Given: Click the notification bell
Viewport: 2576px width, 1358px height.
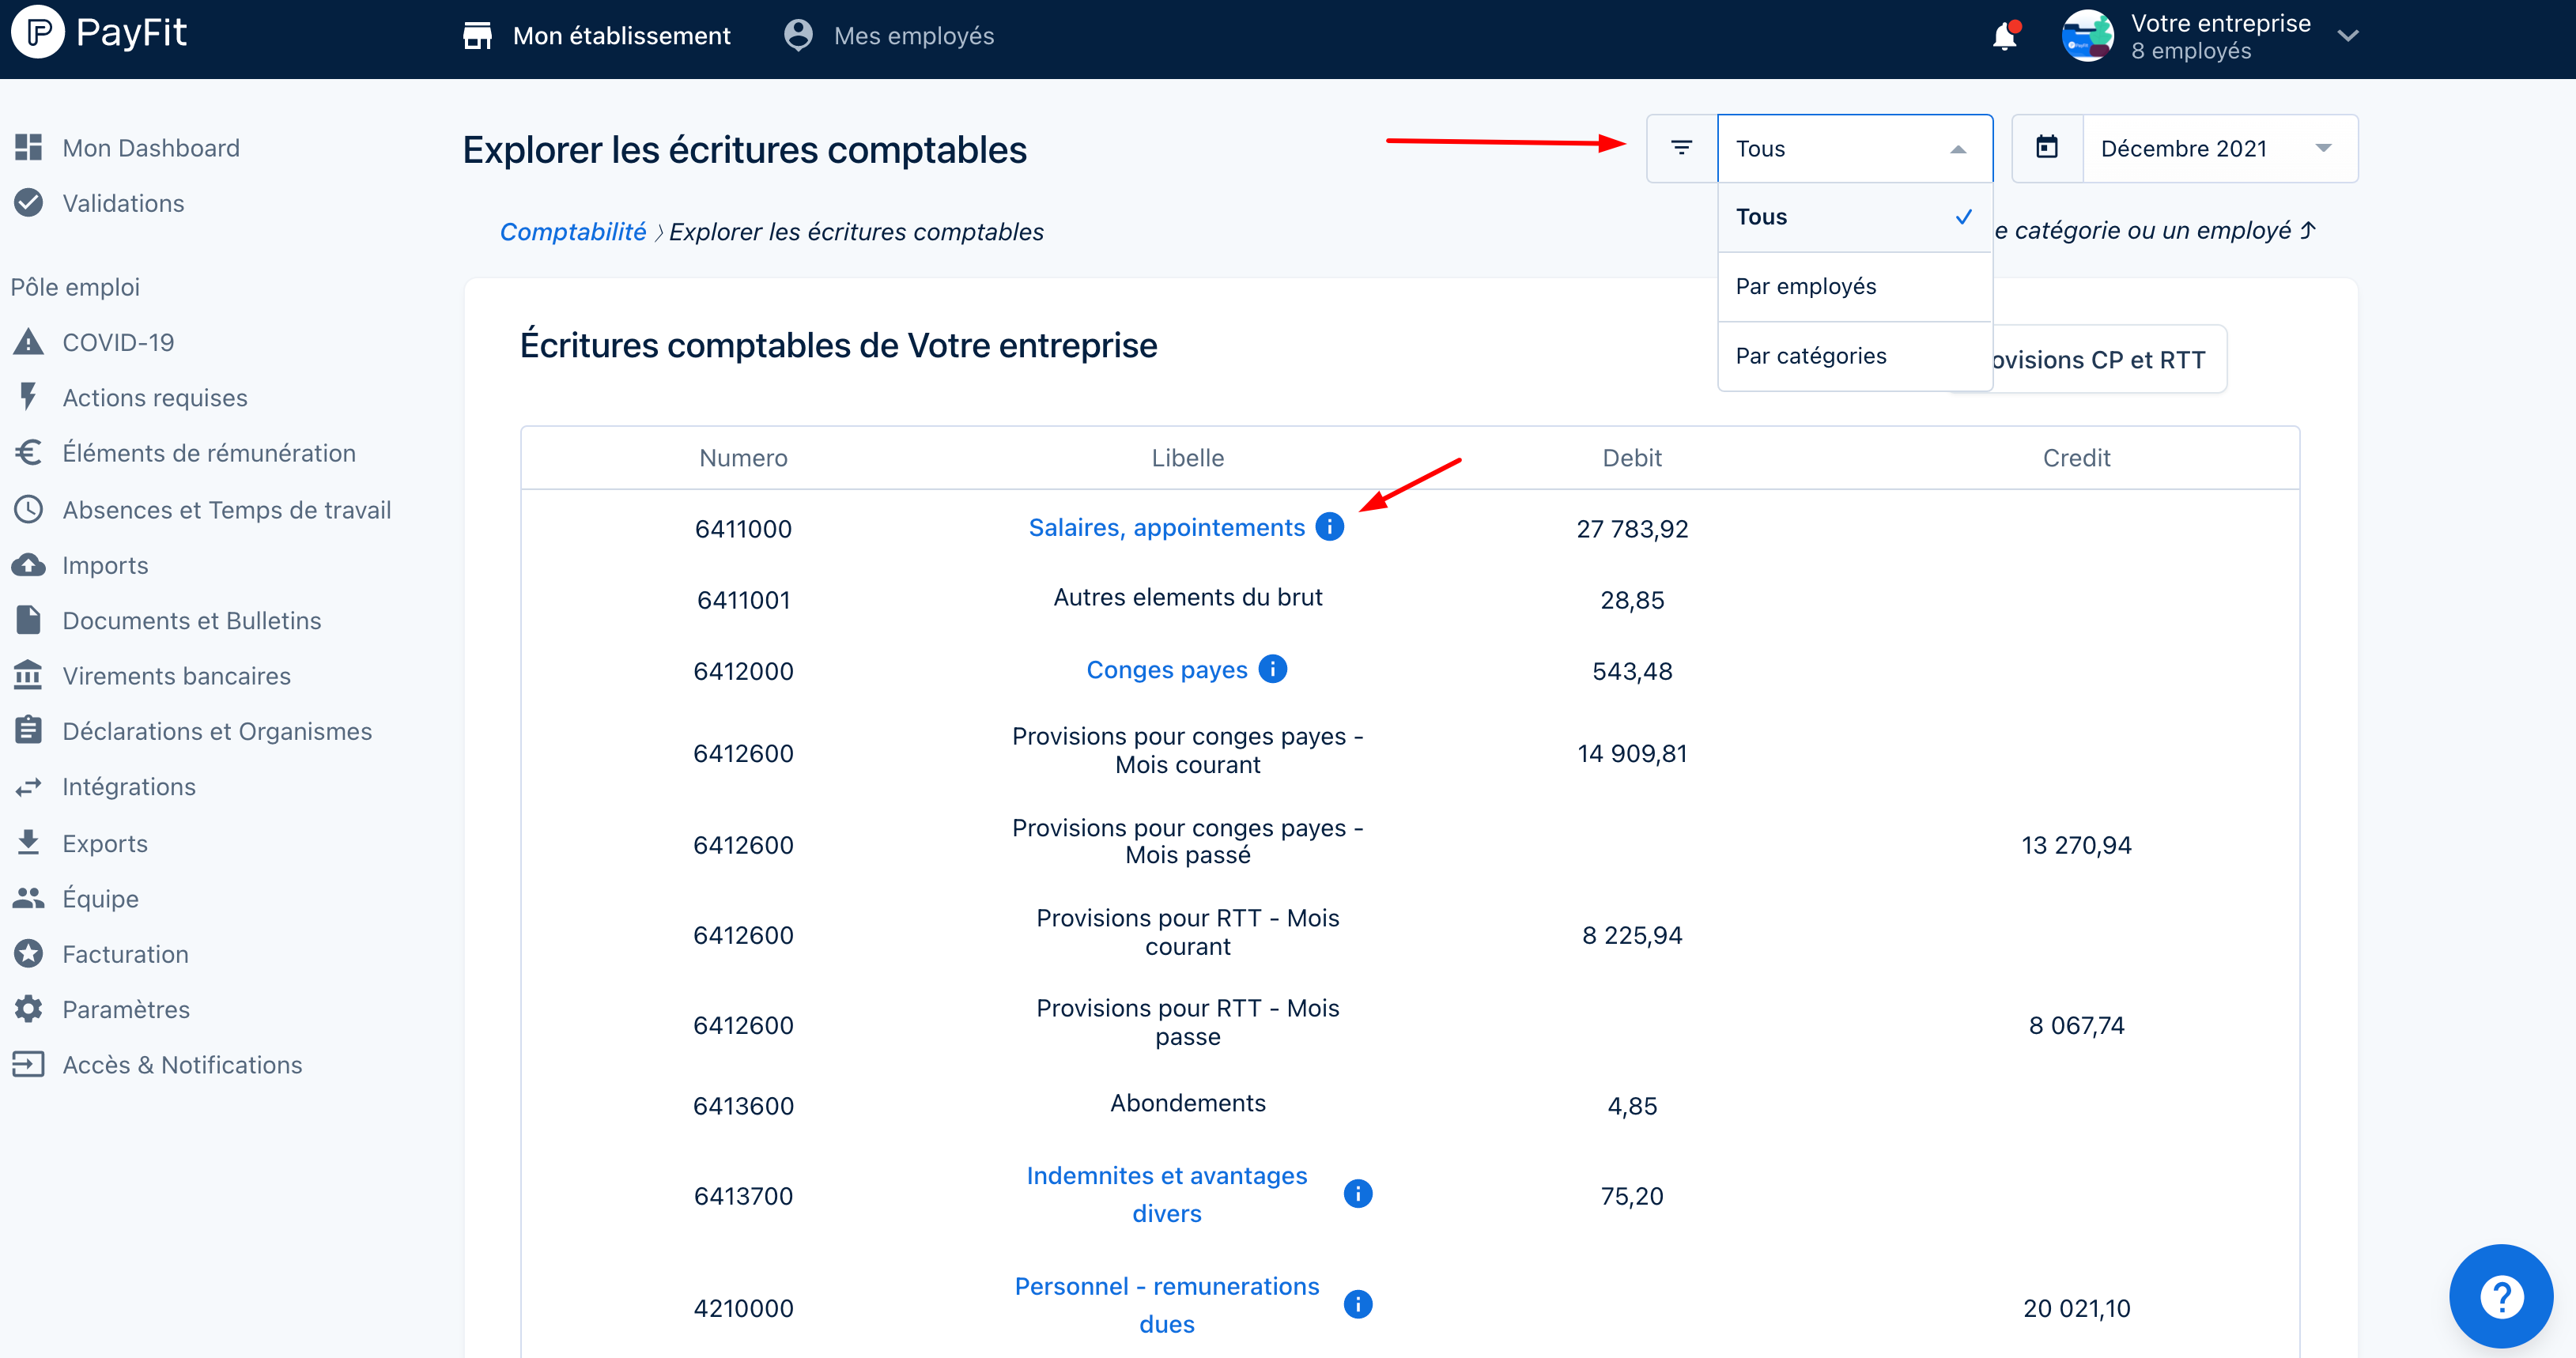Looking at the screenshot, I should (2004, 35).
